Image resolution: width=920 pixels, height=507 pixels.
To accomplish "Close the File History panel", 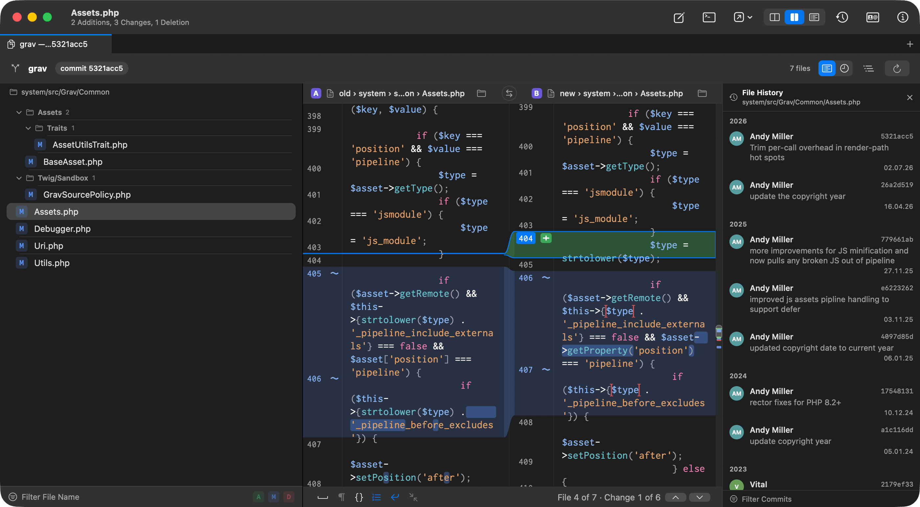I will coord(909,98).
